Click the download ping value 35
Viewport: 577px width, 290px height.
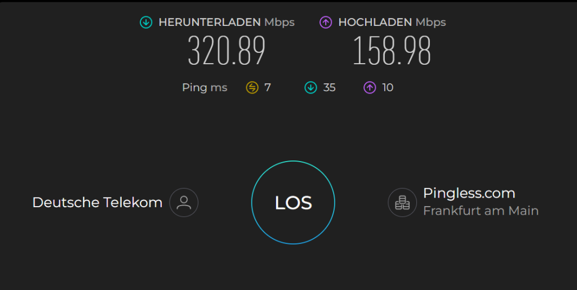coord(329,87)
